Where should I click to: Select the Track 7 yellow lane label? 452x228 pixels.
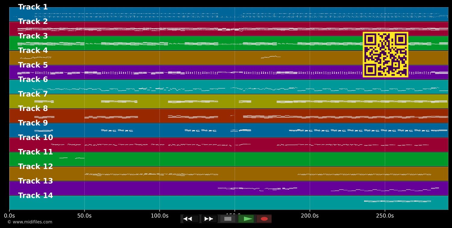pyautogui.click(x=33, y=94)
